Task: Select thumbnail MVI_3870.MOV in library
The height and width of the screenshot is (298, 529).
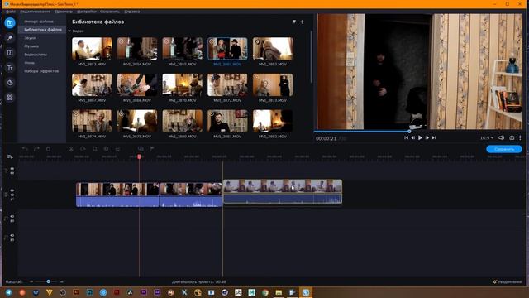Action: [x=182, y=84]
